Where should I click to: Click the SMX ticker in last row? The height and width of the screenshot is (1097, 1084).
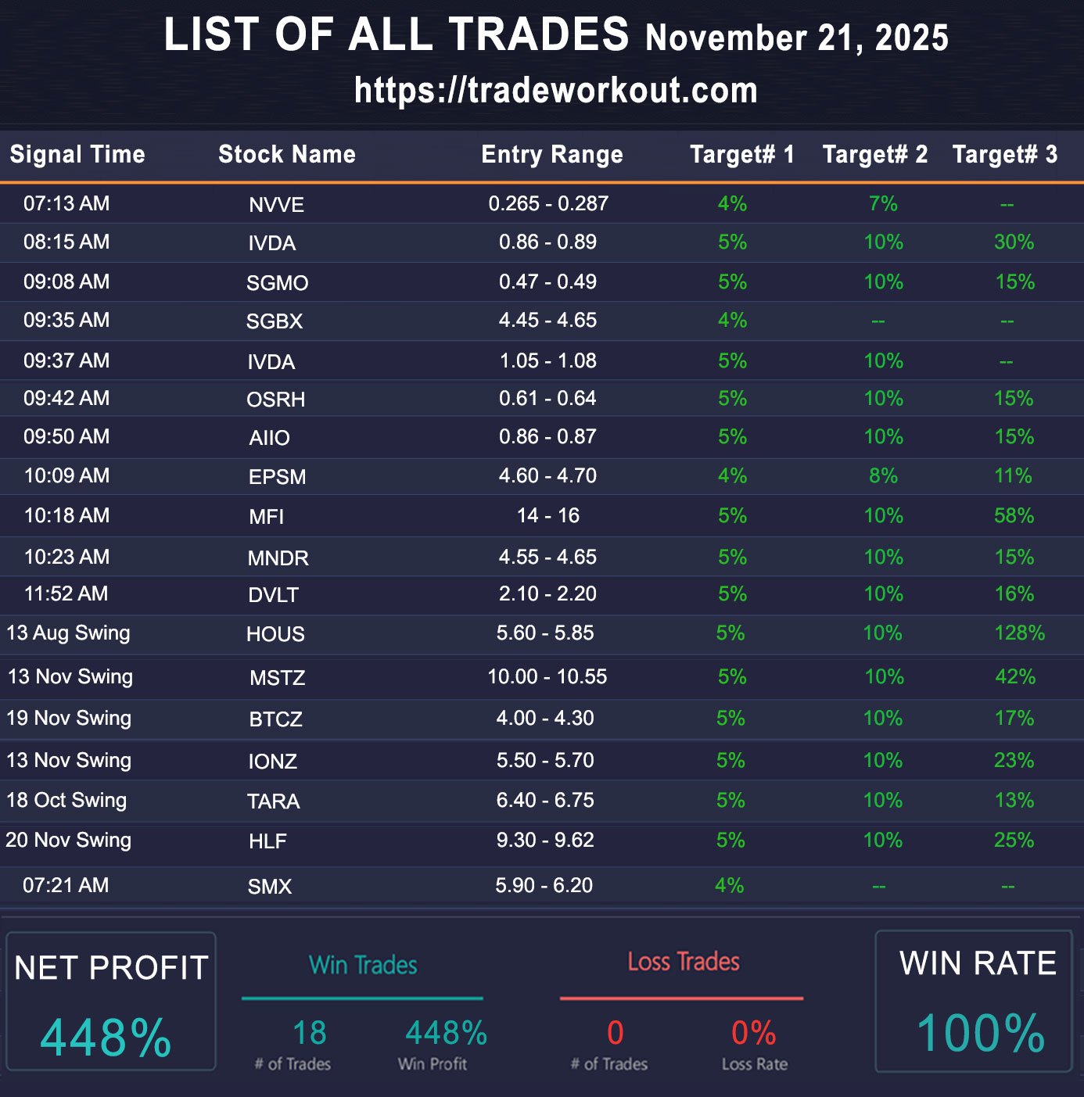pyautogui.click(x=269, y=887)
